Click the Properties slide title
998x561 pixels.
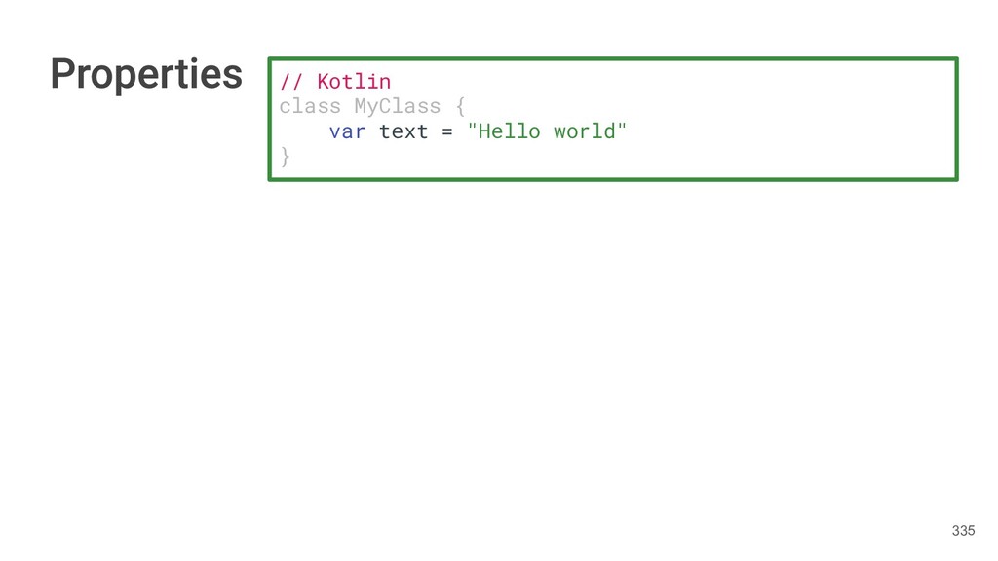point(146,75)
